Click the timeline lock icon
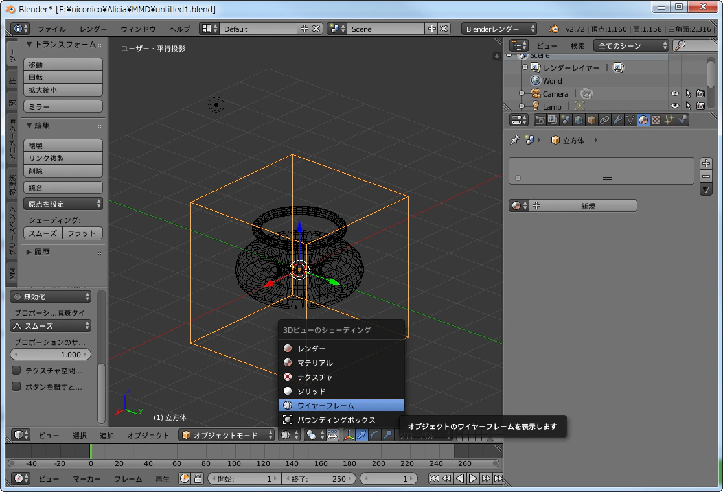 tap(198, 478)
